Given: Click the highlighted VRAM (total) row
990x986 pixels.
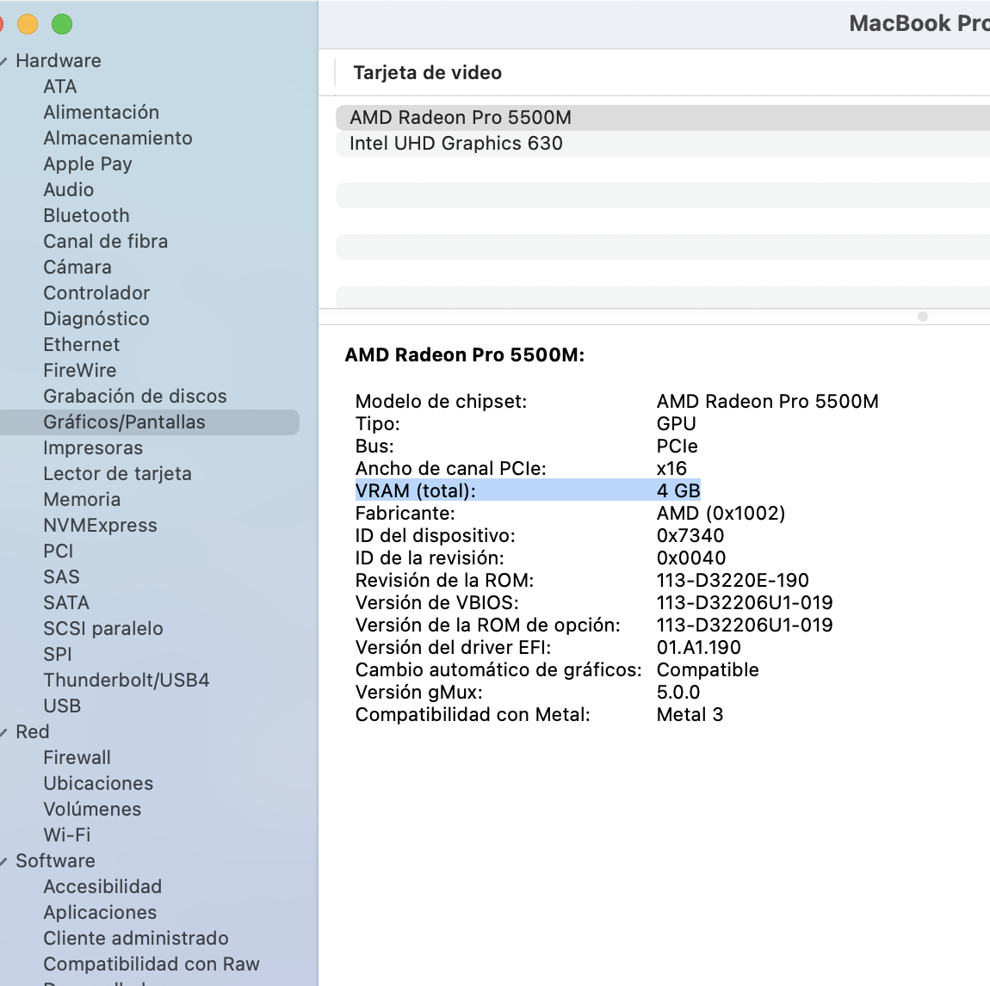Looking at the screenshot, I should [527, 491].
